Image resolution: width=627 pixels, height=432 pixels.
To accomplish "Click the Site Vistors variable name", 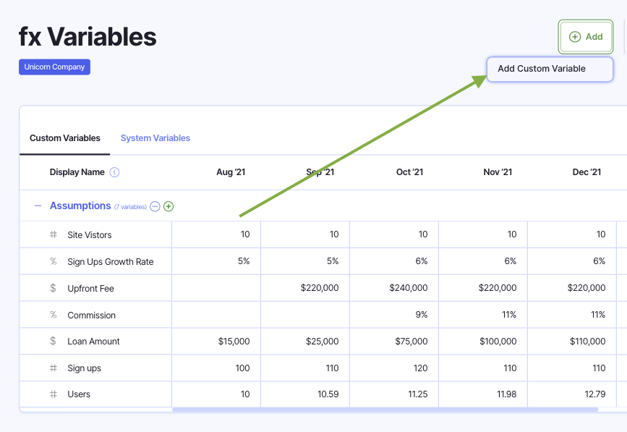I will (x=90, y=235).
